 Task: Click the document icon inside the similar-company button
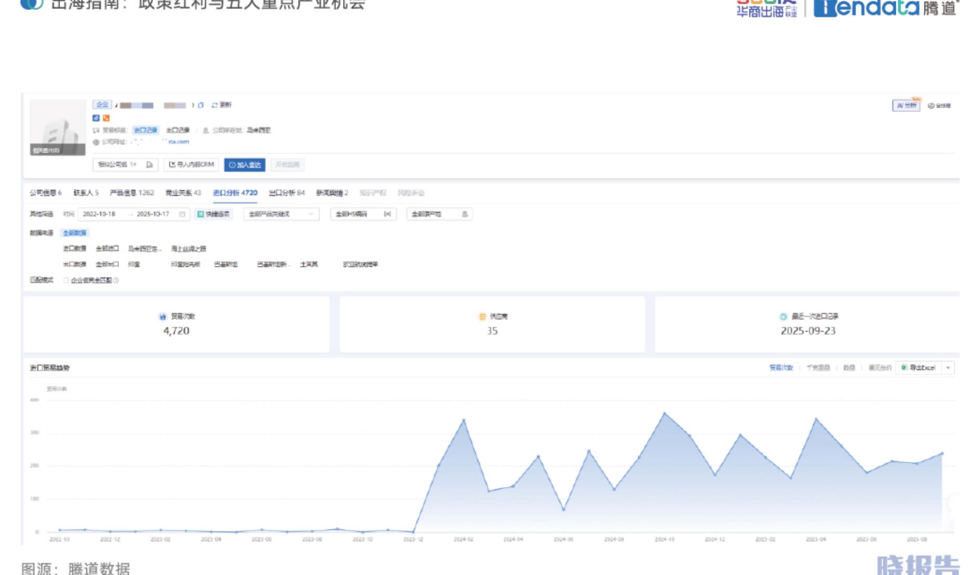[150, 165]
